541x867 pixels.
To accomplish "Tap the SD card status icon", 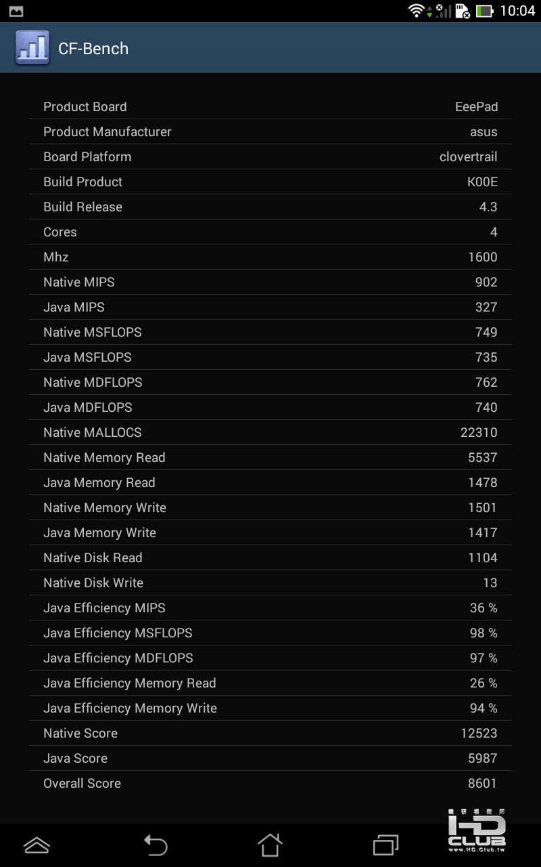I will (x=463, y=11).
